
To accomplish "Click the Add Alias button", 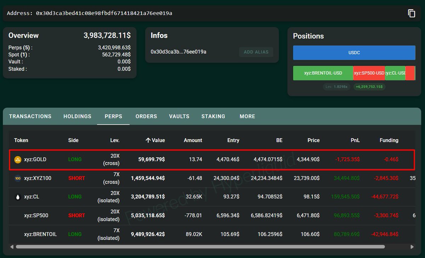I will click(256, 52).
